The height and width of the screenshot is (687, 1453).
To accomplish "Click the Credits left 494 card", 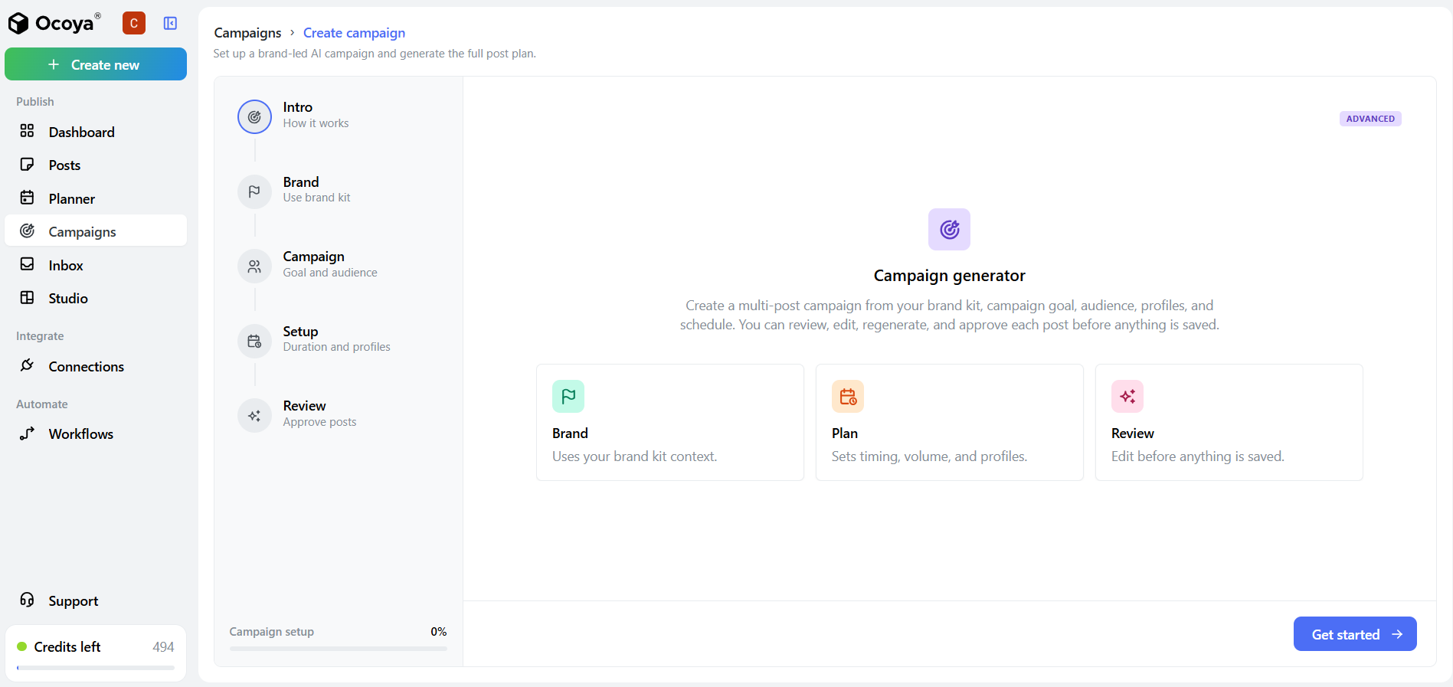I will click(96, 653).
